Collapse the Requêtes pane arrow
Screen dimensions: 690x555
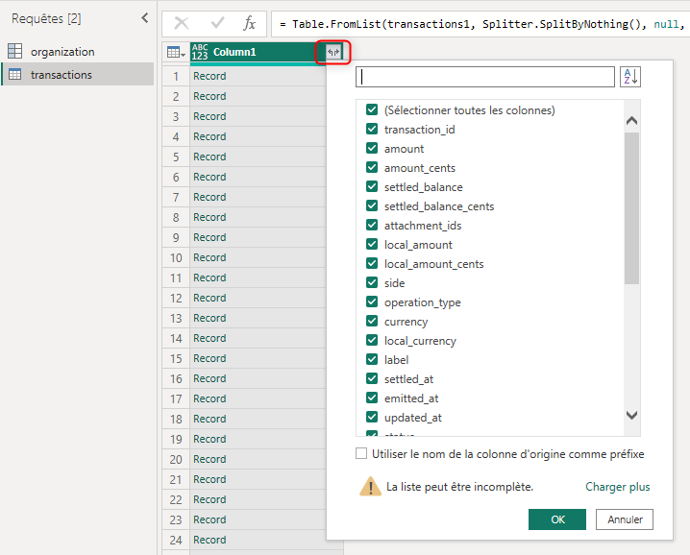(x=145, y=18)
